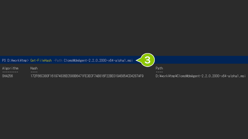The image size is (248, 139).
Task: Select the -Path parameter in the command
Action: [x=58, y=60]
